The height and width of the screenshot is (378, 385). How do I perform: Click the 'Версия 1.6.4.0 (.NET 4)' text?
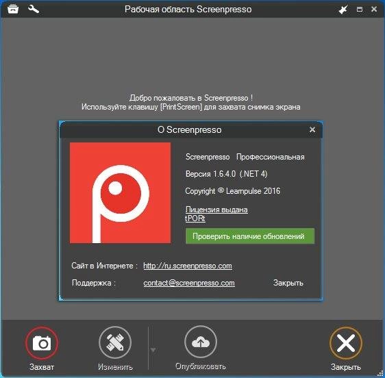click(226, 174)
